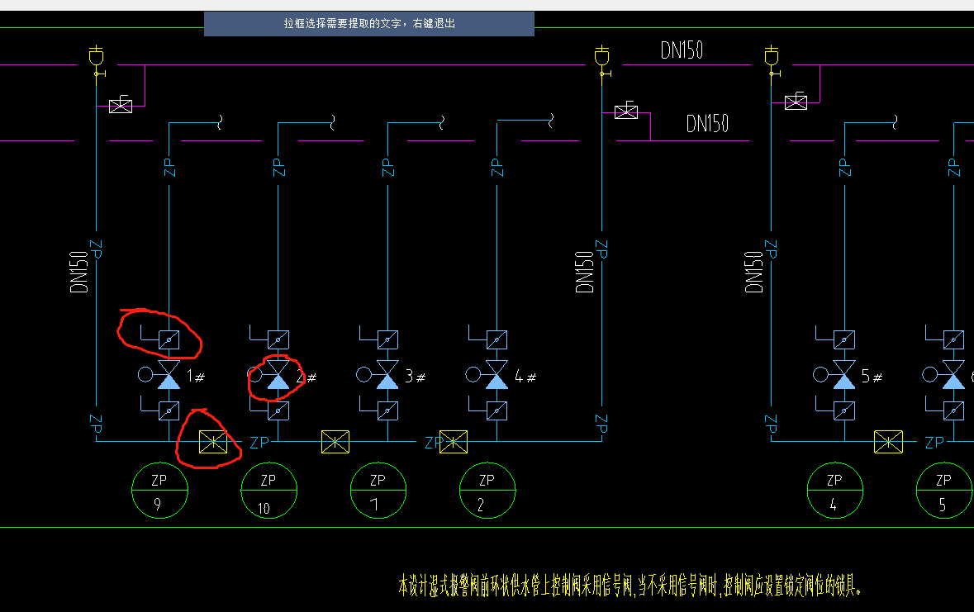This screenshot has height=612, width=974.
Task: Select the text label 1# beside the first alarm valve
Action: click(196, 377)
